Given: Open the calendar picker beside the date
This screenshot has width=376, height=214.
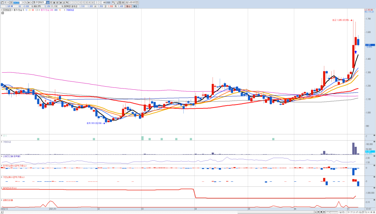Looking at the screenshot, I should (137, 2).
